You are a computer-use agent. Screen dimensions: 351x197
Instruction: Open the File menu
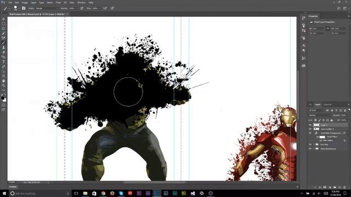pos(10,2)
